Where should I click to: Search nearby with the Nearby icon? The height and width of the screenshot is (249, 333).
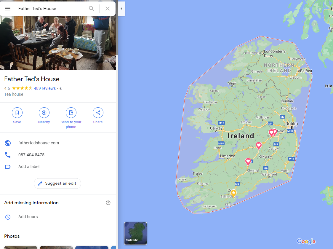44,113
